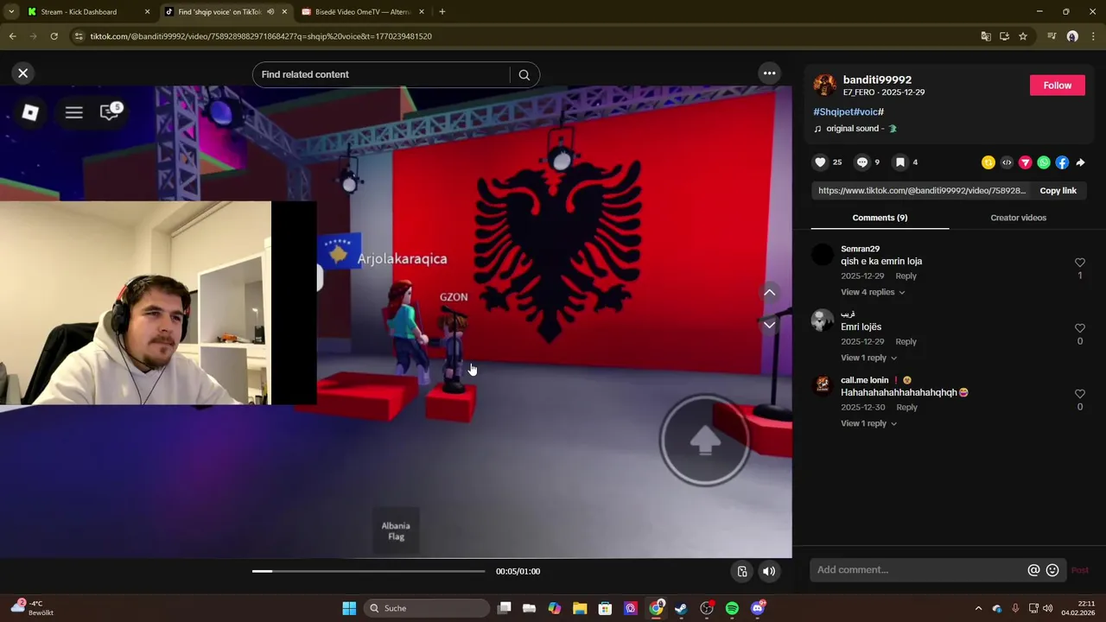Expand View 1 reply under call.me lonin
Image resolution: width=1106 pixels, height=622 pixels.
tap(868, 423)
